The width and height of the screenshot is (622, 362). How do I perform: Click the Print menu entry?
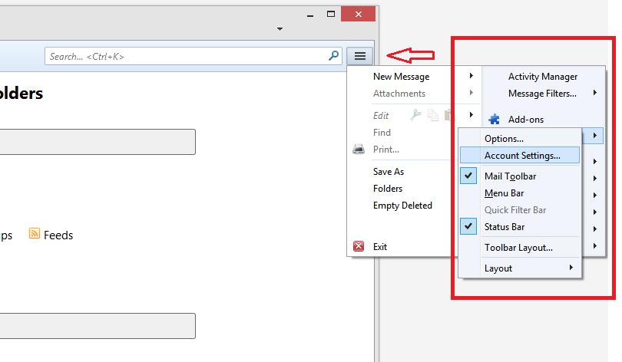(x=386, y=150)
